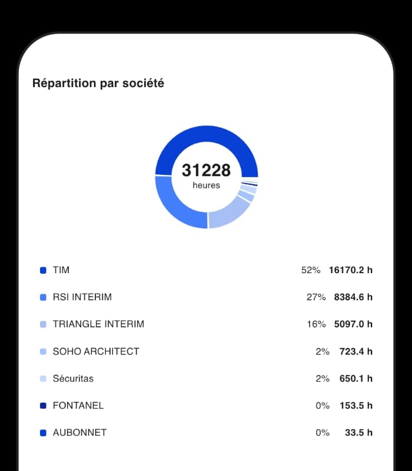Click the TRIANGLE INTERIM row entry
412x471 pixels.
(x=98, y=324)
